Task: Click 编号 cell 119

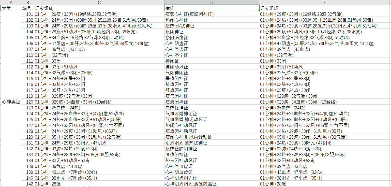Action: point(28,96)
